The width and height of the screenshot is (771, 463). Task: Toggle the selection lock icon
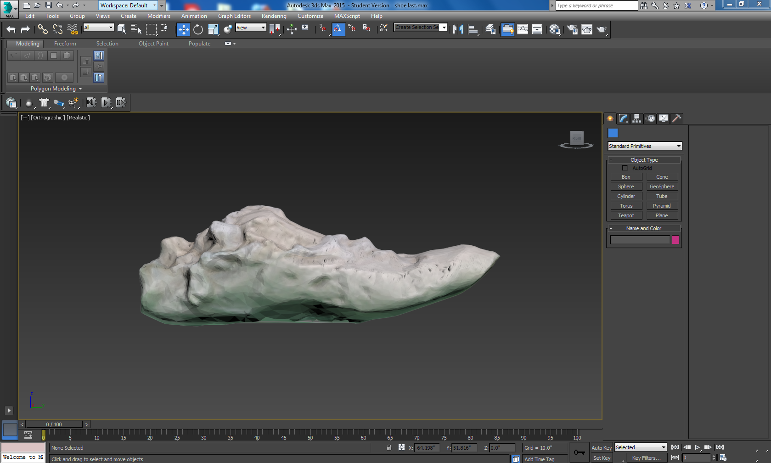click(389, 447)
